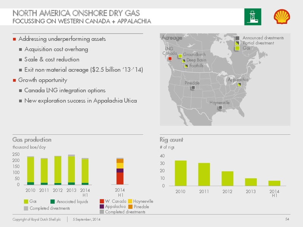Image resolution: width=303 pixels, height=227 pixels.
Task: Click the Gas swatch below production chart
Action: tap(26, 202)
